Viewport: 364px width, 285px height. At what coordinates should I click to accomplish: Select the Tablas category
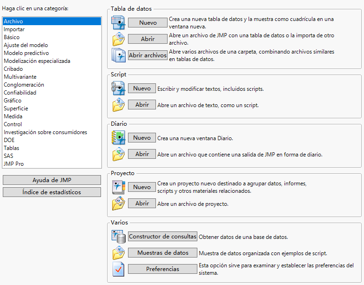pyautogui.click(x=52, y=148)
